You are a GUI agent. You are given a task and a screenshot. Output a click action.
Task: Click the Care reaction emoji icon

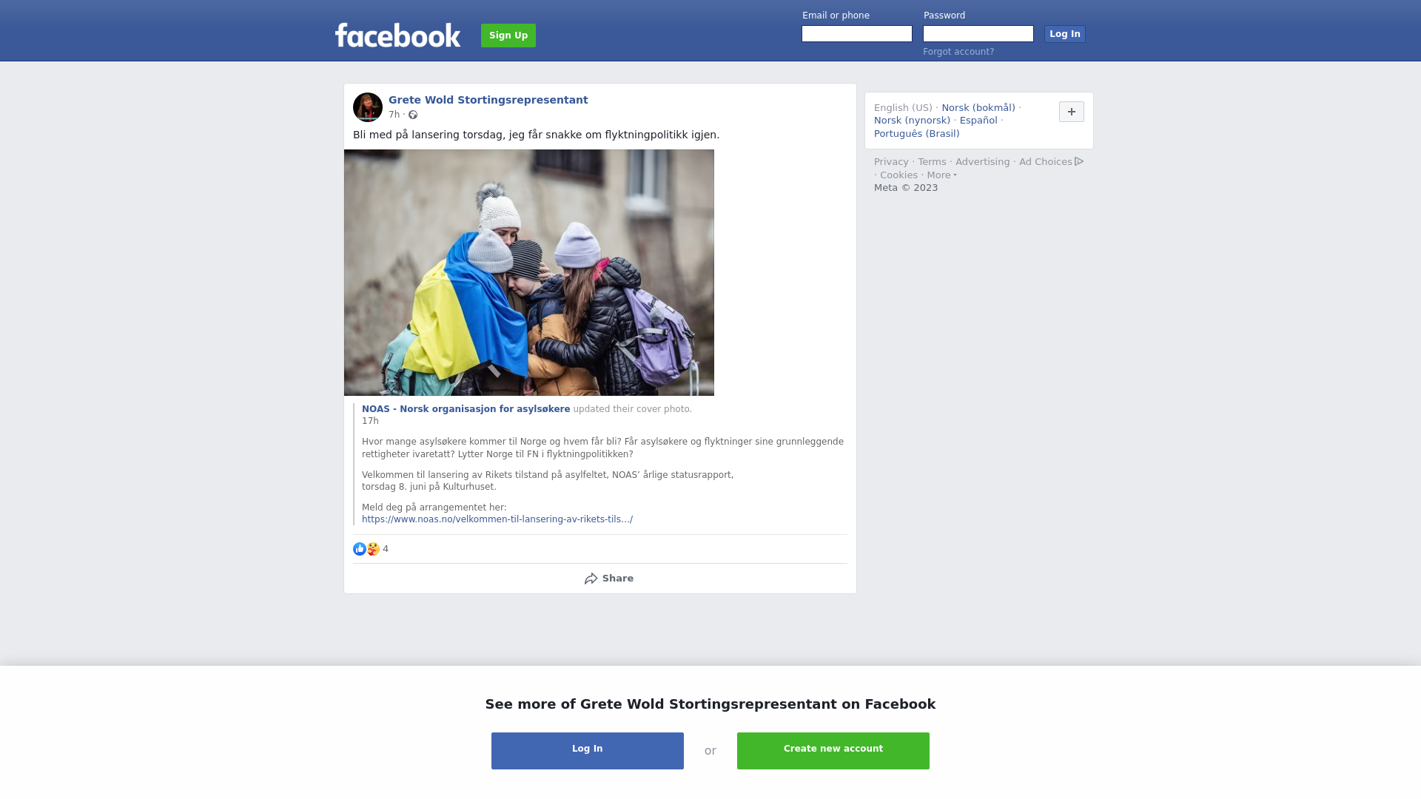pos(373,549)
